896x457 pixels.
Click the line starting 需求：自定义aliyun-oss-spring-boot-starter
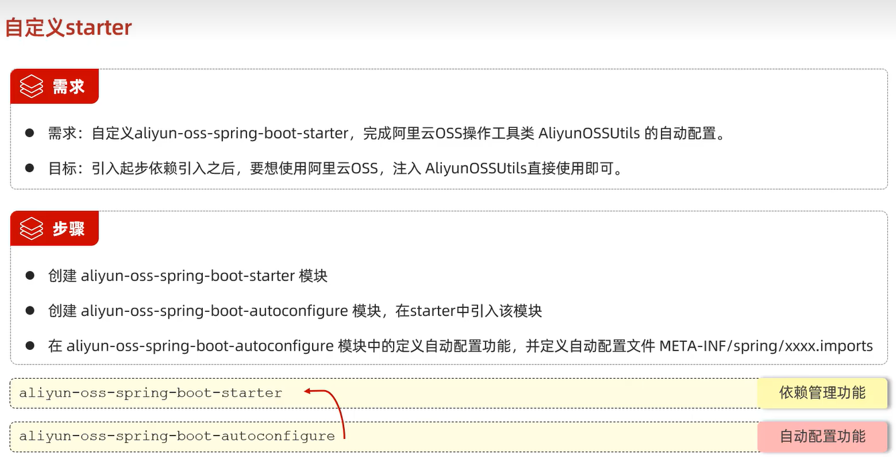click(x=386, y=133)
